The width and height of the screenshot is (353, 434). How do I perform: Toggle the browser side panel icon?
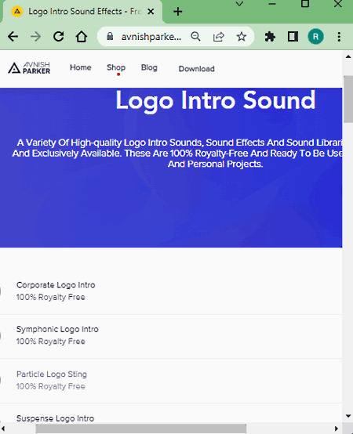point(293,37)
